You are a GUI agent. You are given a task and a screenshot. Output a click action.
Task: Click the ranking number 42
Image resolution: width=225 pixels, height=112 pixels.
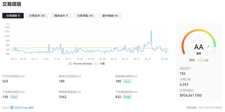pos(200,60)
